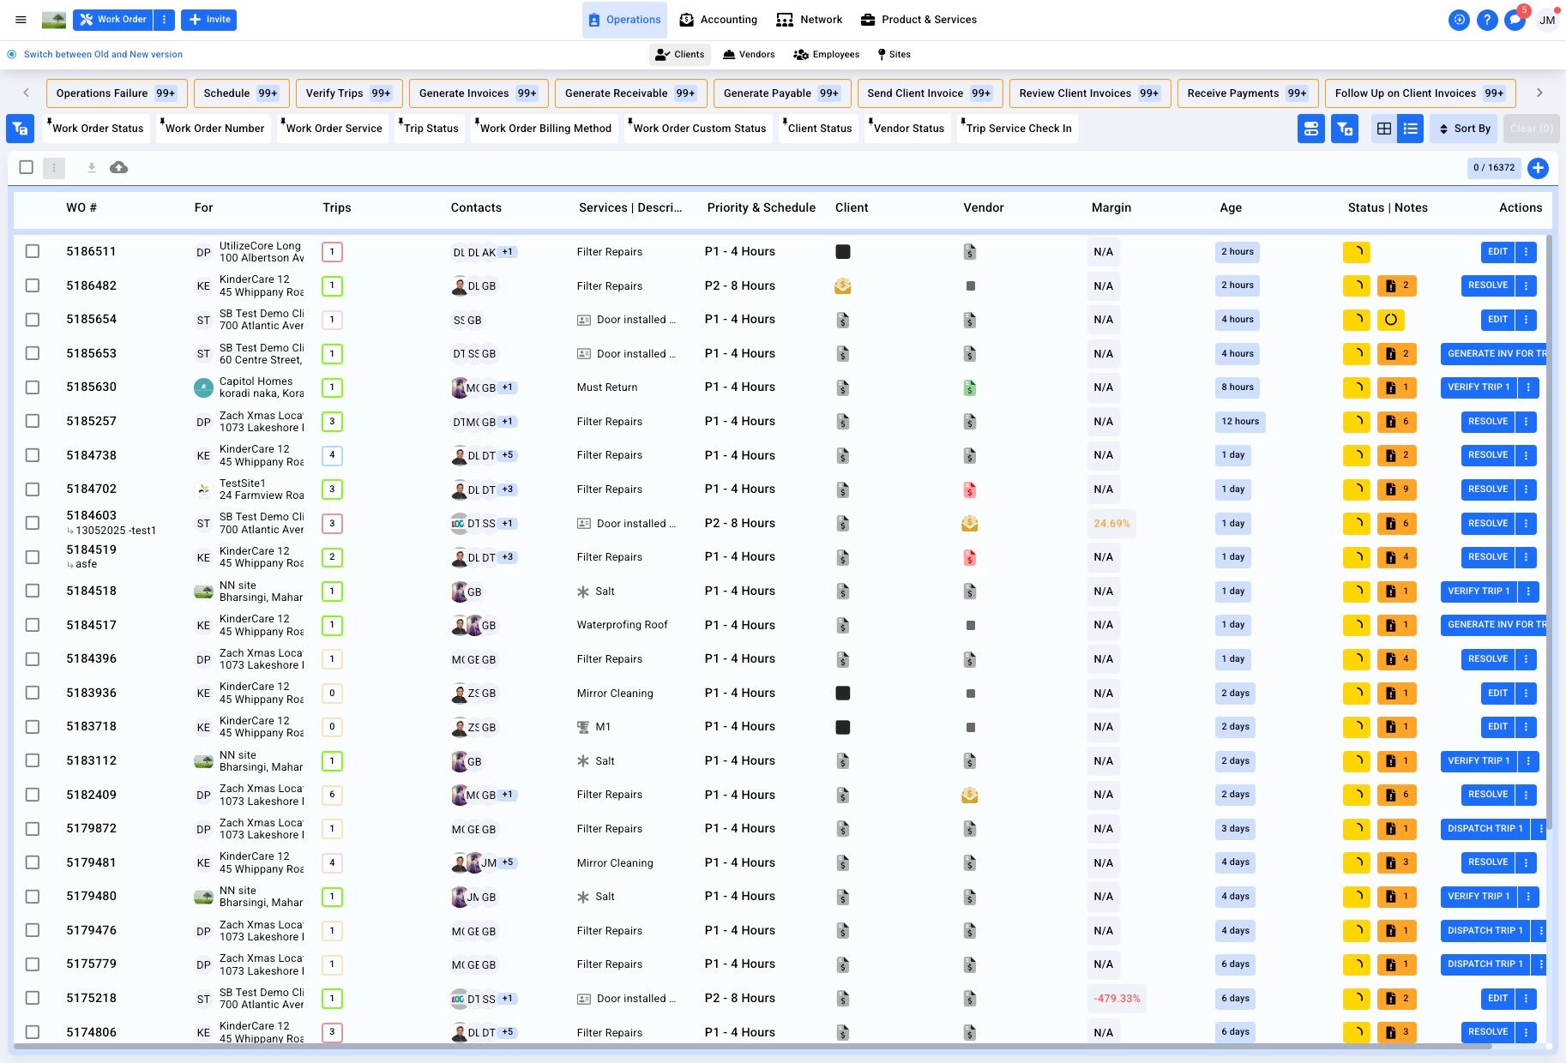
Task: Switch to grid view layout
Action: tap(1384, 129)
